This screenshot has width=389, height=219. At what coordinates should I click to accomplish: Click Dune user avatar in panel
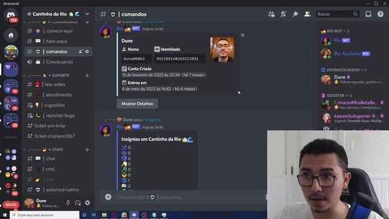coord(29,203)
